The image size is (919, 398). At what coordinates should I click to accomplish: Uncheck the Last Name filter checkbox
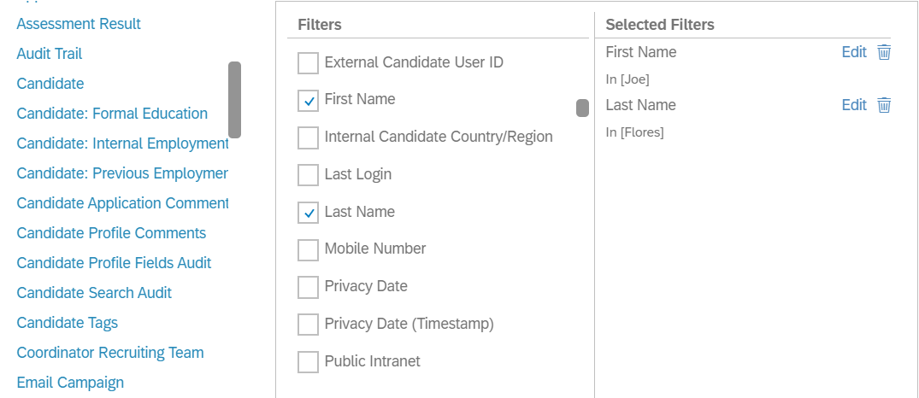coord(309,213)
